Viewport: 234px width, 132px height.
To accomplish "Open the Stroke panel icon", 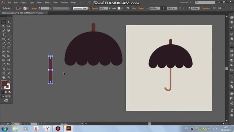I will pyautogui.click(x=231, y=51).
